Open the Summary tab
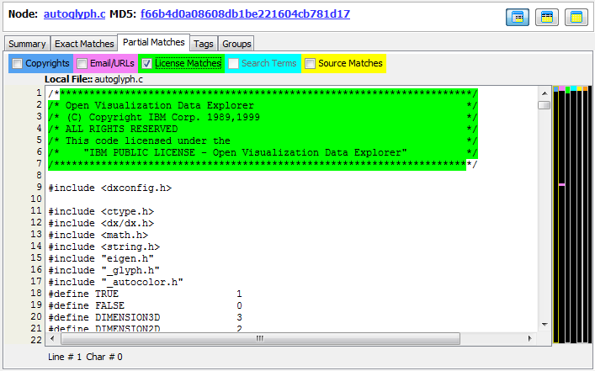Screen dimensions: 595x371 coord(27,44)
